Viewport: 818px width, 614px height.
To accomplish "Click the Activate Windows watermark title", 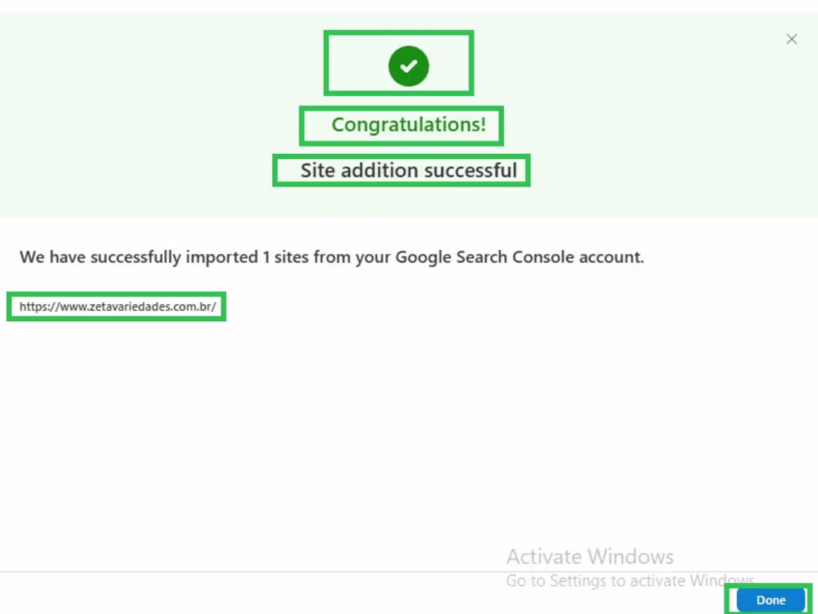I will pos(590,557).
